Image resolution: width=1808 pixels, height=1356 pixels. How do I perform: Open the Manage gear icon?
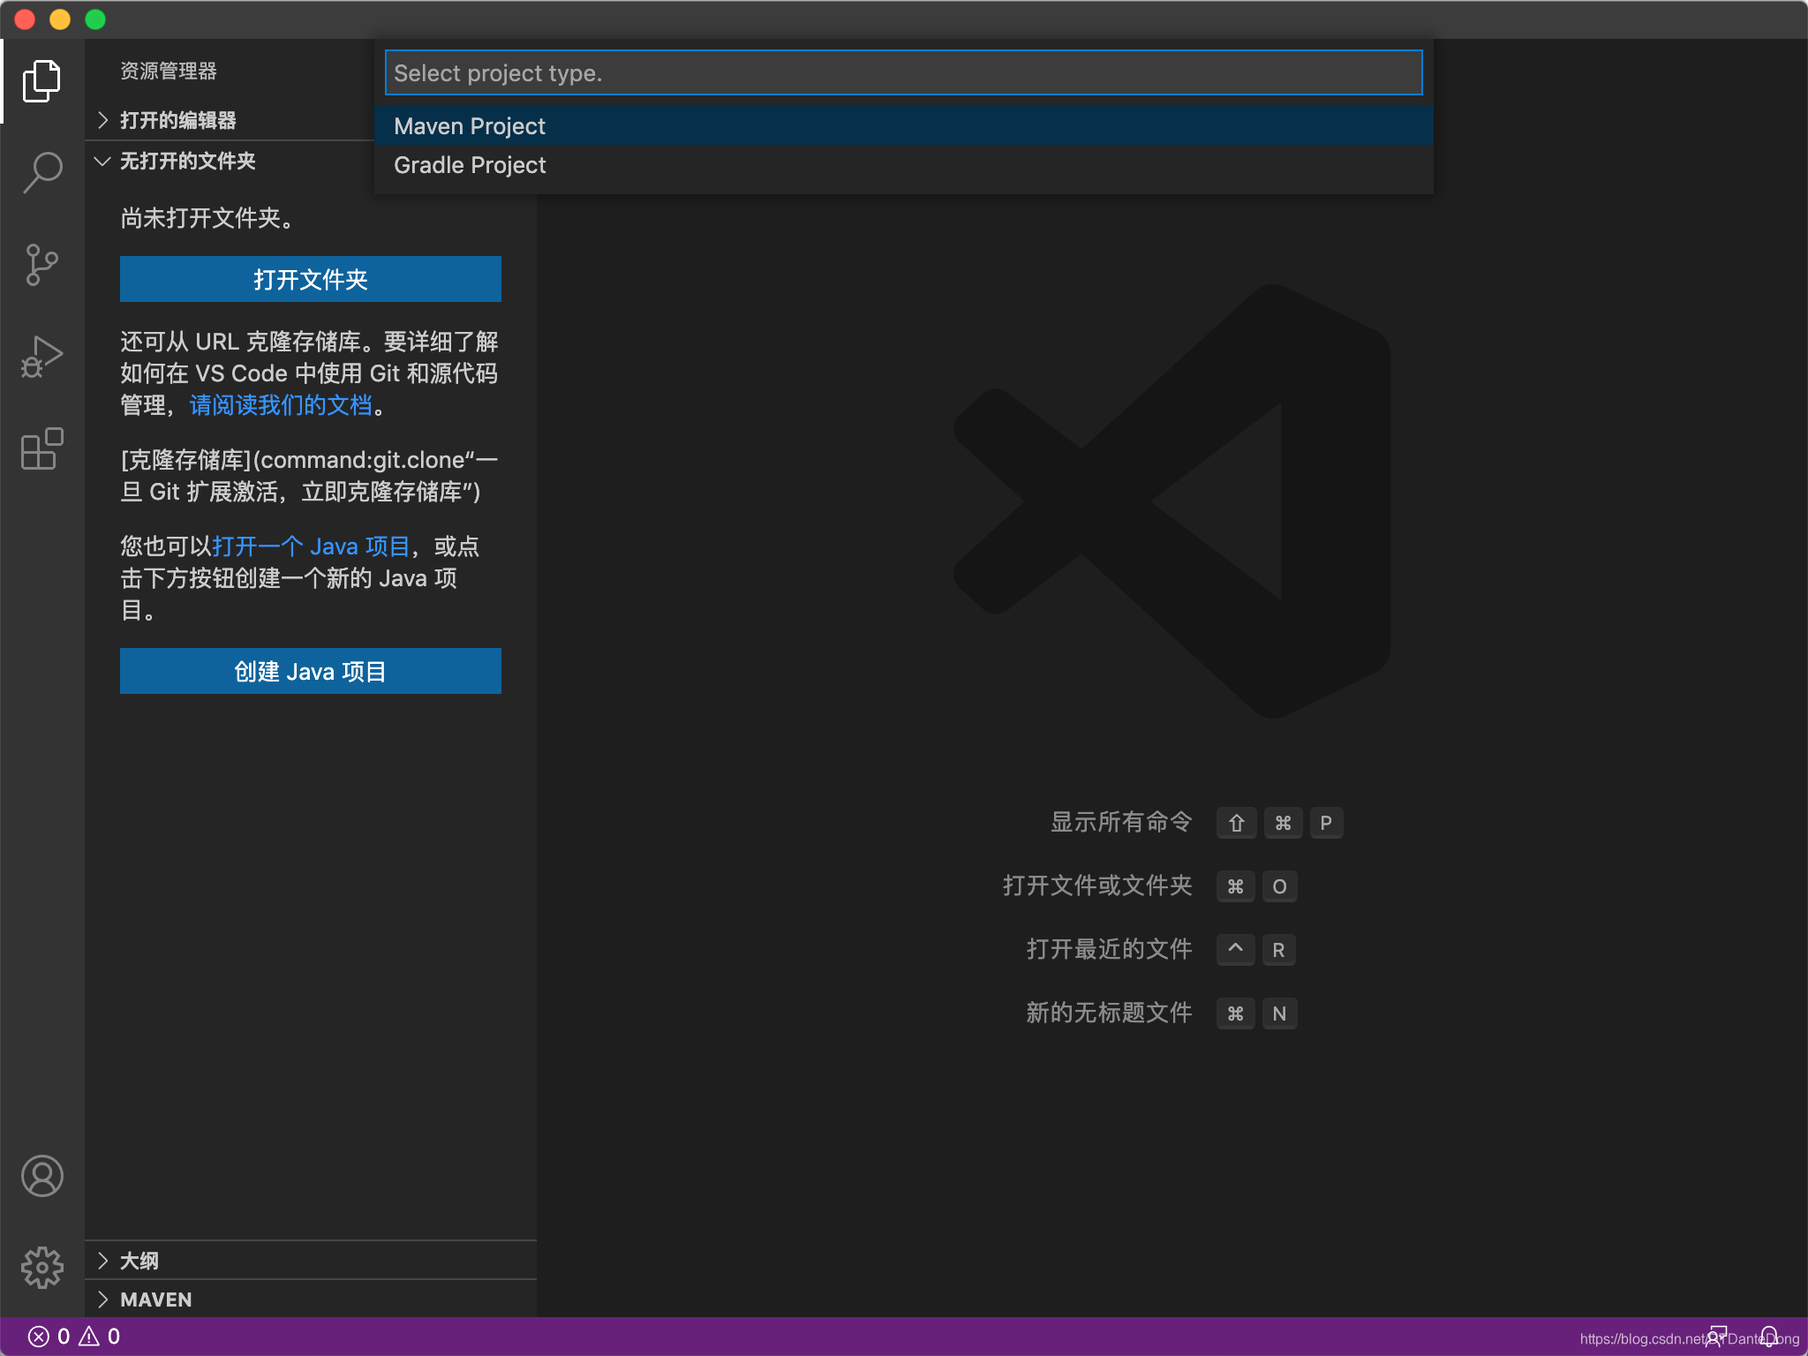41,1268
